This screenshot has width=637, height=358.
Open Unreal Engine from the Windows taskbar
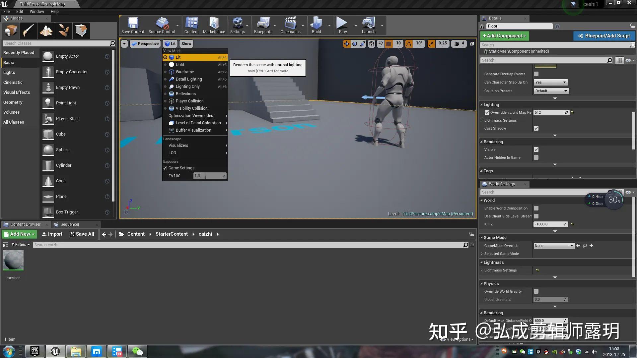coord(55,351)
